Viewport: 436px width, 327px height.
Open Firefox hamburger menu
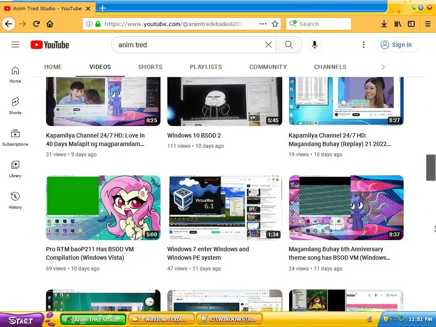[428, 24]
